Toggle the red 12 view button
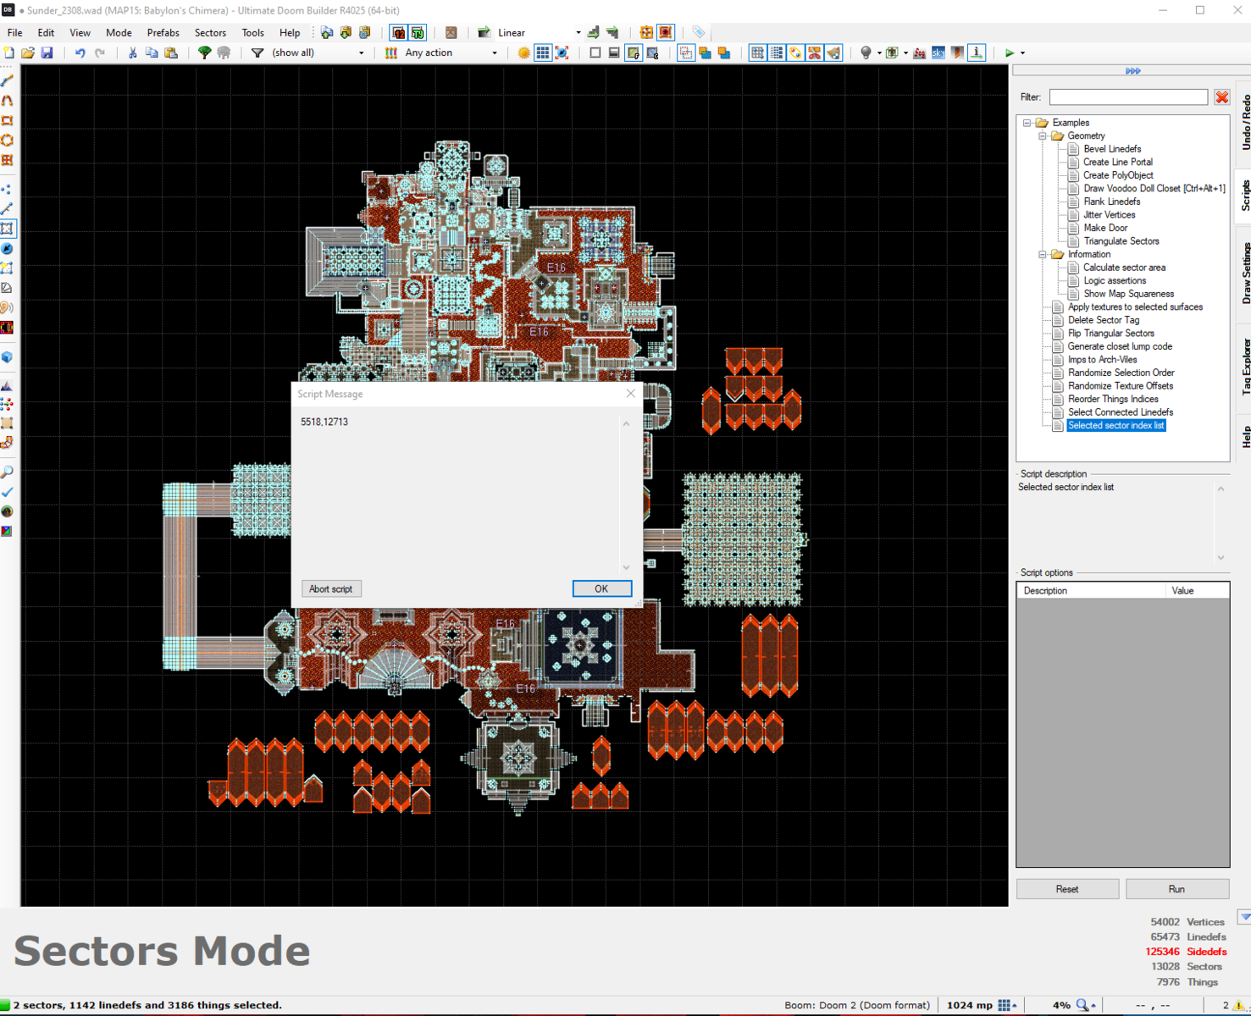This screenshot has height=1016, width=1251. 398,32
